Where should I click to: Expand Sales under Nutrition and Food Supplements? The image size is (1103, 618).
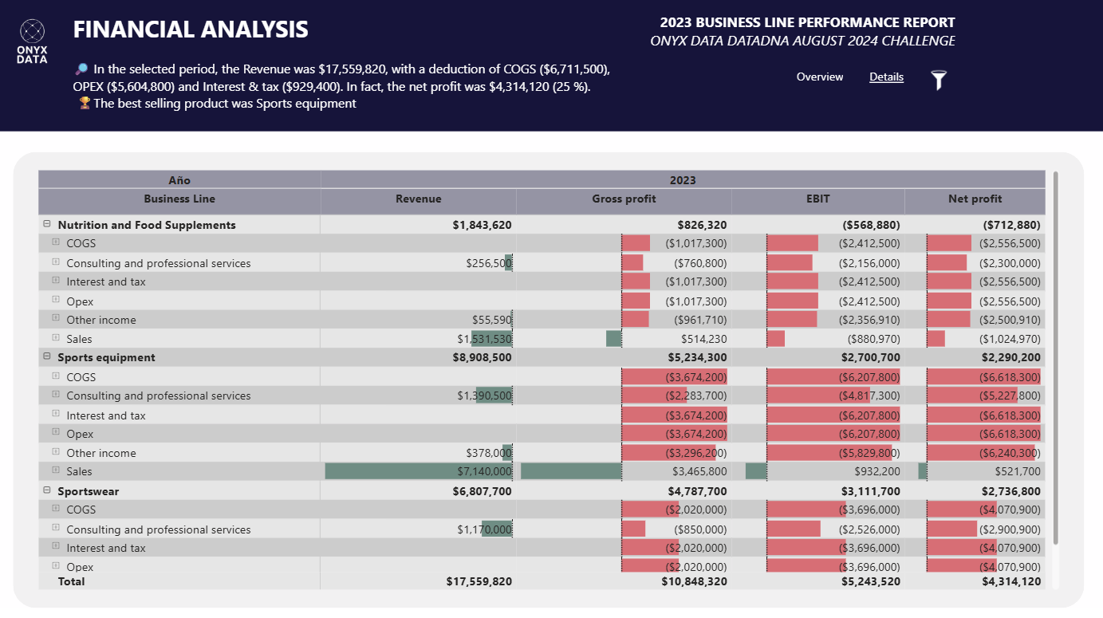(x=56, y=337)
